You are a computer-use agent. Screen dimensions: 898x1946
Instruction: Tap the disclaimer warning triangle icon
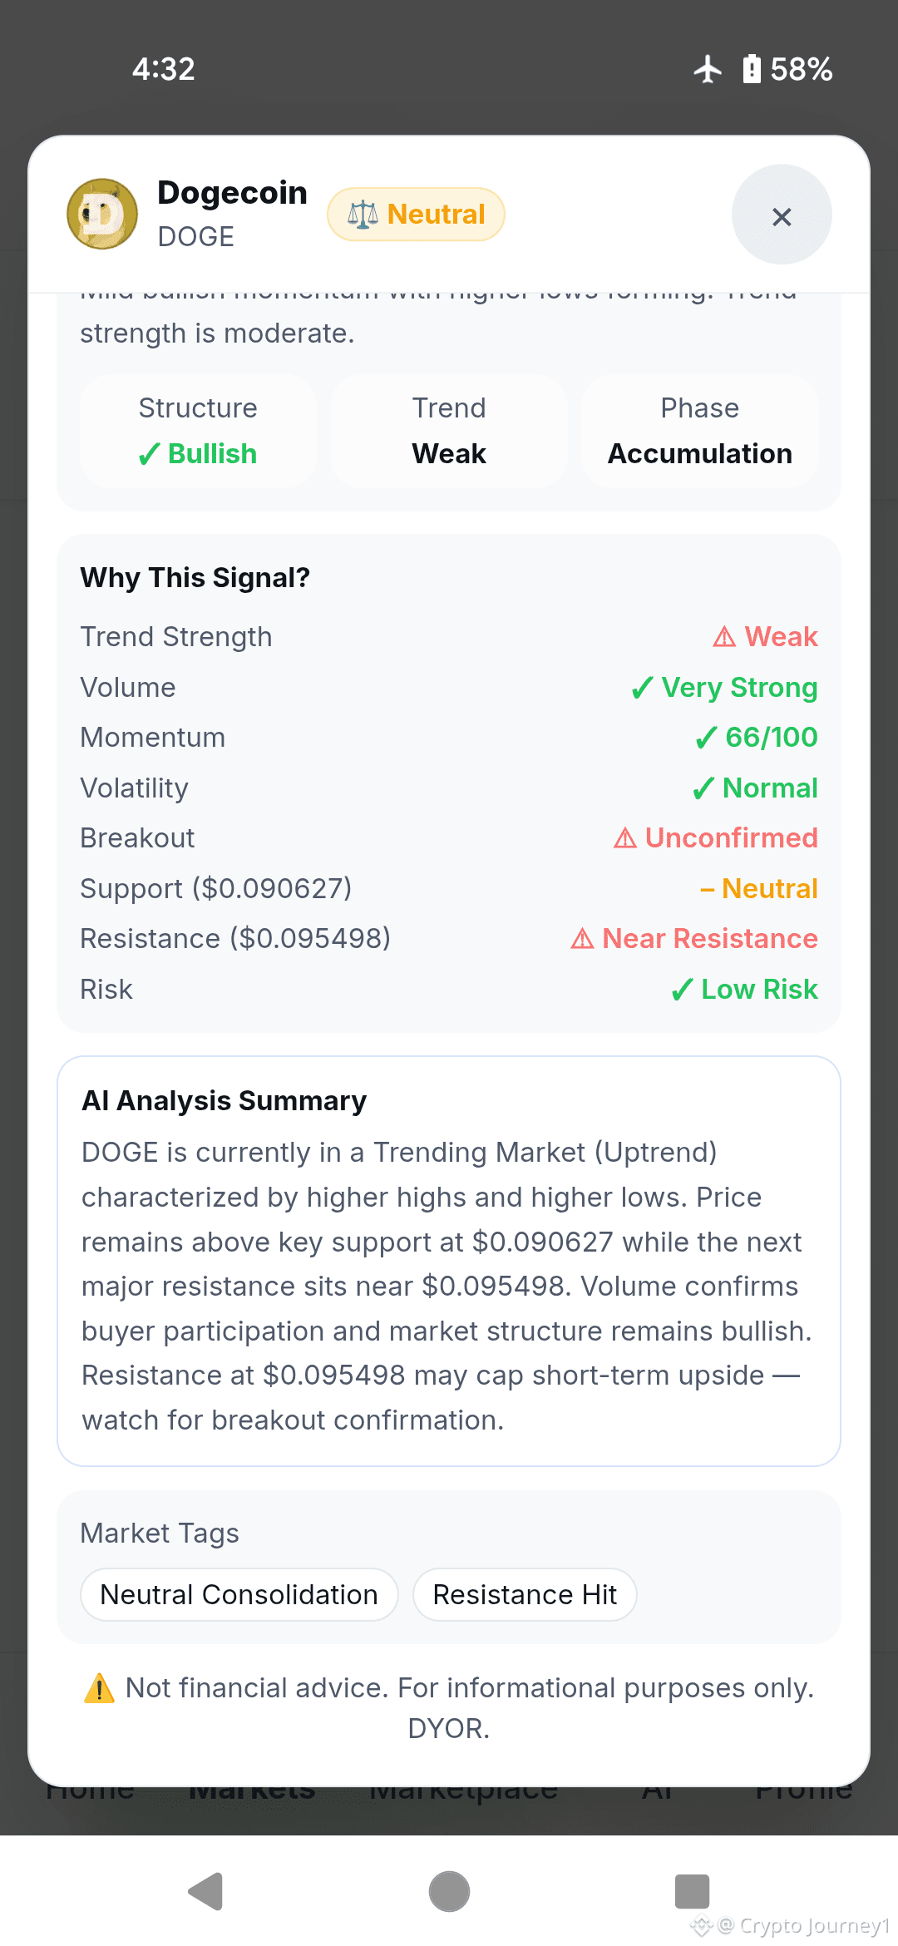[x=99, y=1688]
